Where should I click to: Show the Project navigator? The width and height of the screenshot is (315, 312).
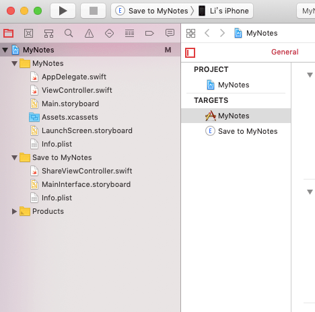pyautogui.click(x=9, y=34)
